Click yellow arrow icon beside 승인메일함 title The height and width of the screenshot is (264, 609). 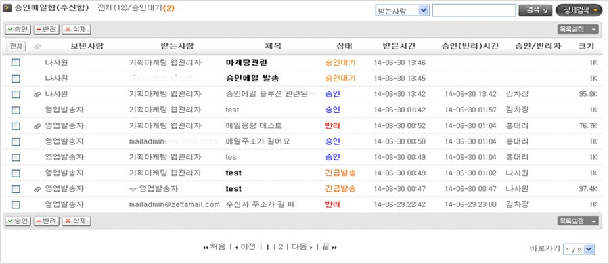click(x=7, y=7)
